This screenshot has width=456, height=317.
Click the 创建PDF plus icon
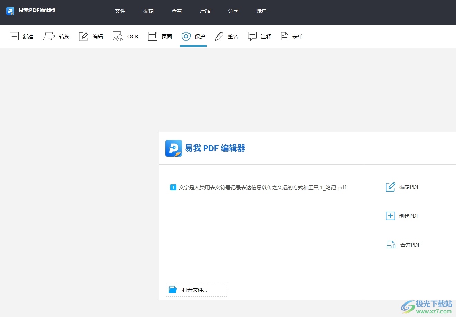point(390,216)
